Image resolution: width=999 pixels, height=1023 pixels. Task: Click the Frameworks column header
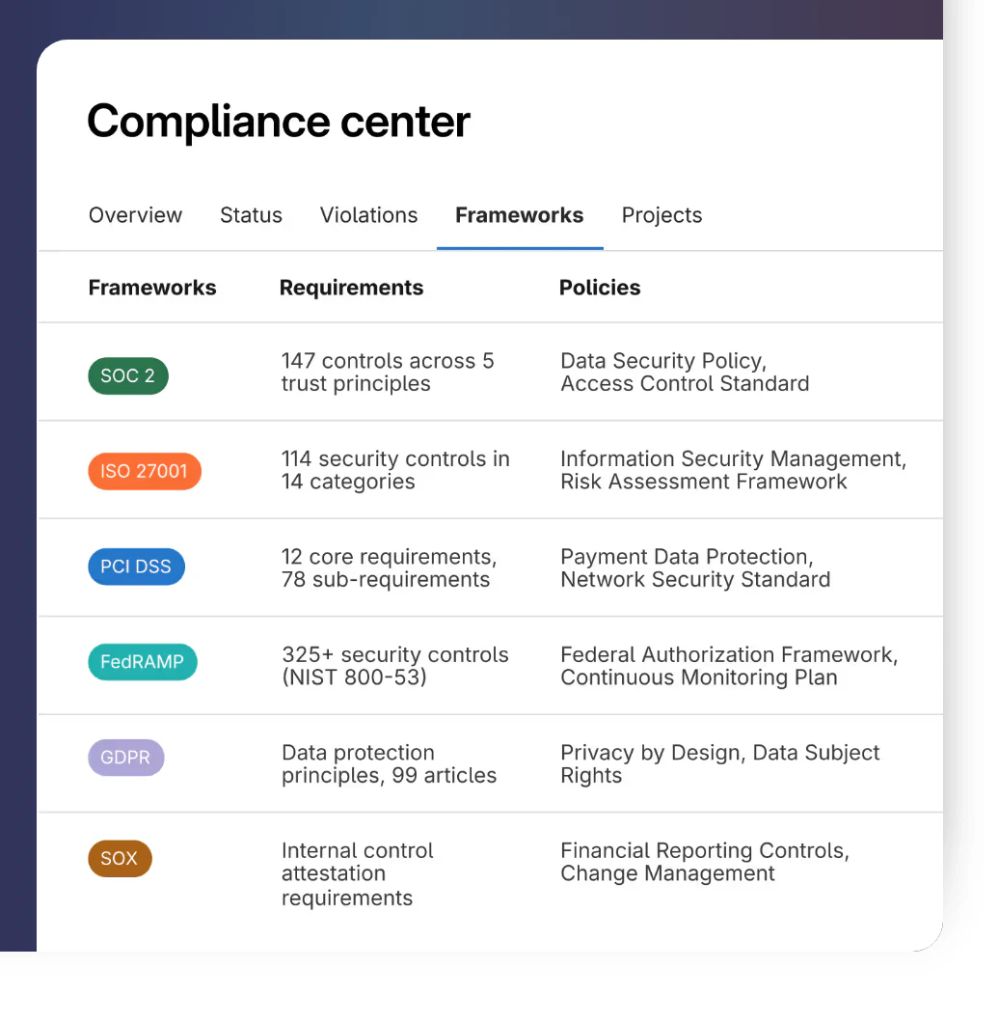(x=152, y=288)
